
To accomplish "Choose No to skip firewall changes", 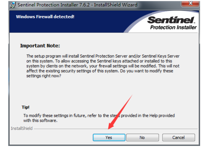I will (142, 137).
